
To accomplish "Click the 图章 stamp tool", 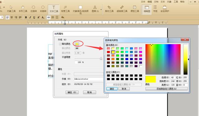I will (x=95, y=9).
